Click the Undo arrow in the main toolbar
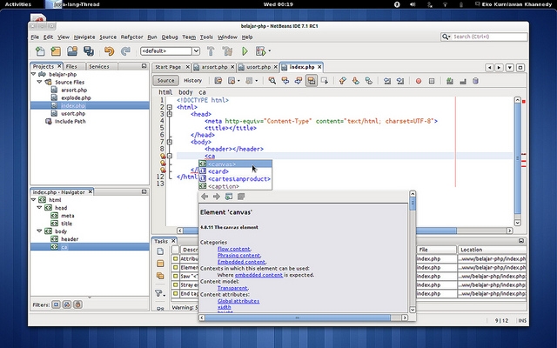 click(111, 51)
